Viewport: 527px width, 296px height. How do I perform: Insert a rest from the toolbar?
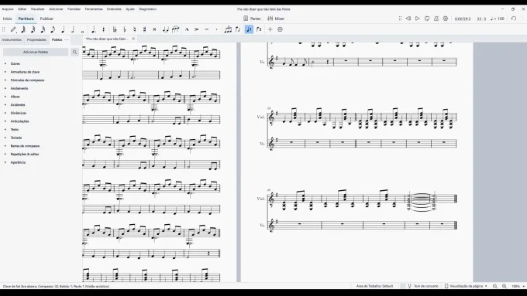[104, 29]
